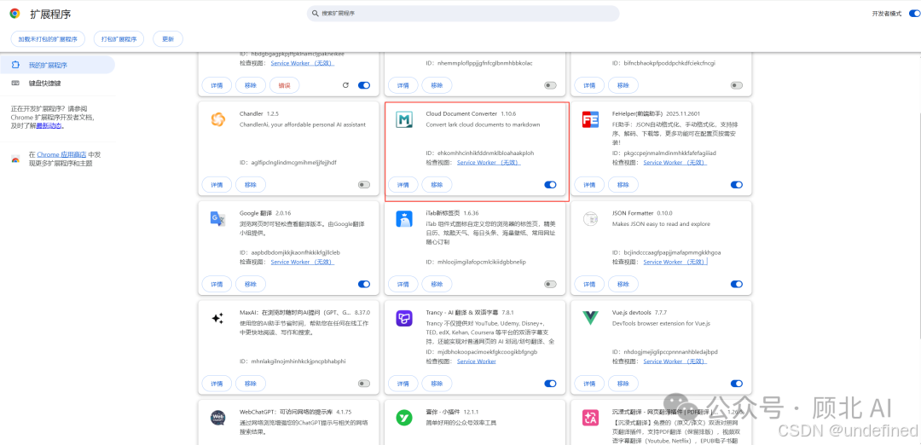921x445 pixels.
Task: Click the magnifier icon in the search bar
Action: 316,13
